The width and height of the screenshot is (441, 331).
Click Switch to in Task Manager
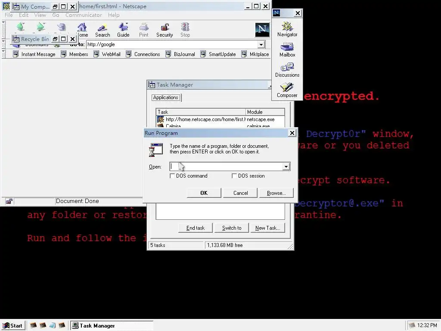coord(231,228)
